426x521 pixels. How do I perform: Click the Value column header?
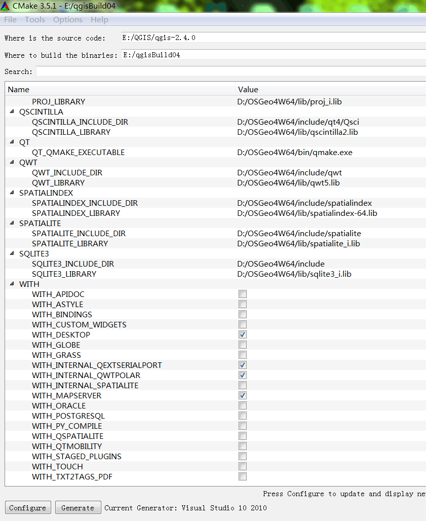tap(331, 89)
